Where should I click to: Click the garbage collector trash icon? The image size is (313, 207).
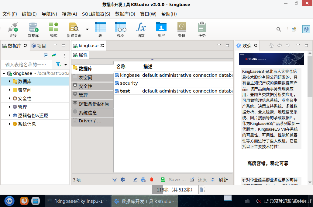(201, 190)
